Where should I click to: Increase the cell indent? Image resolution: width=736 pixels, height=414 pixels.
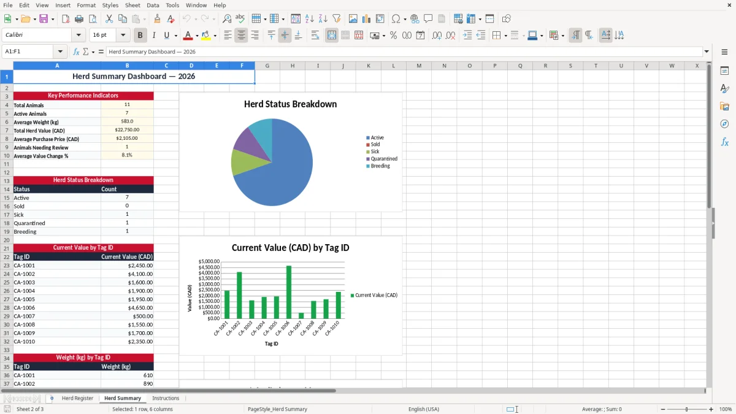tap(467, 36)
